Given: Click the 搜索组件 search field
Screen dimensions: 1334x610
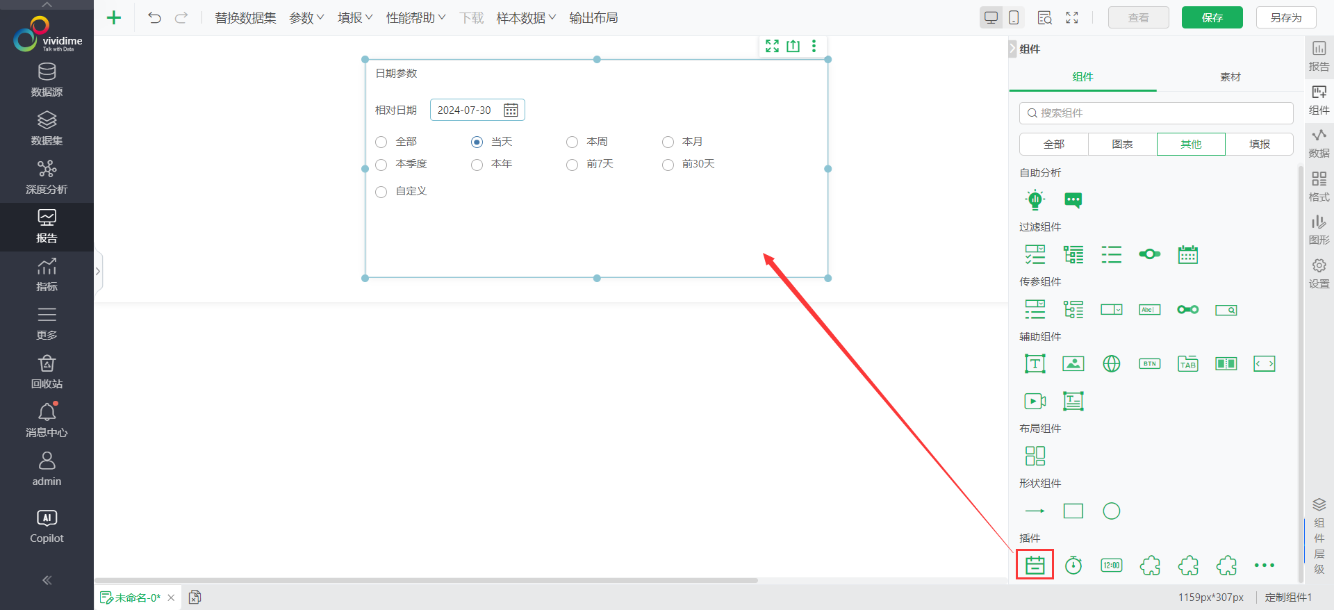Looking at the screenshot, I should click(1156, 113).
